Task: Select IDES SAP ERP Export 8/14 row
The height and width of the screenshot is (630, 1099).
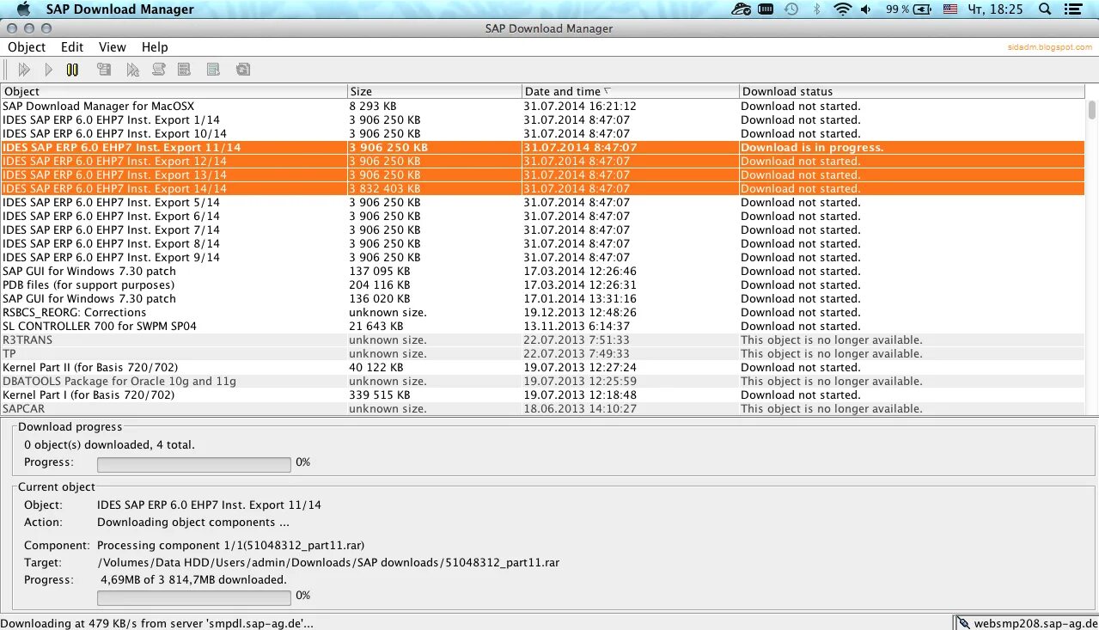Action: tap(542, 244)
